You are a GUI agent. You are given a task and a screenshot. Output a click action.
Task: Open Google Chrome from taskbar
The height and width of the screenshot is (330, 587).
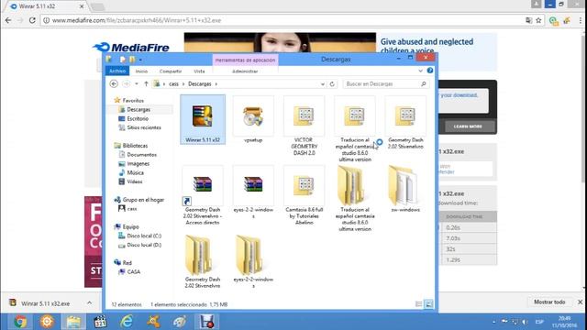click(20, 322)
